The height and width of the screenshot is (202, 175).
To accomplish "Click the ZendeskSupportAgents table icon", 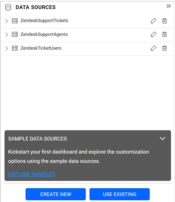I will tap(15, 35).
